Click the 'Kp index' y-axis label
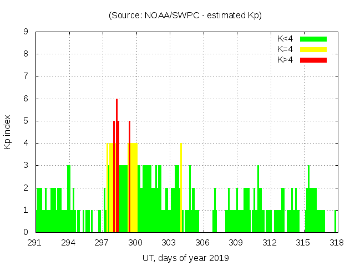The height and width of the screenshot is (266, 355). 8,132
